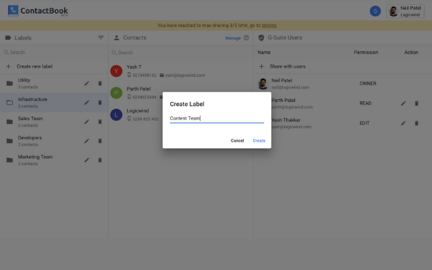This screenshot has height=270, width=432.
Task: Delete the Marketing Team label
Action: (100, 160)
